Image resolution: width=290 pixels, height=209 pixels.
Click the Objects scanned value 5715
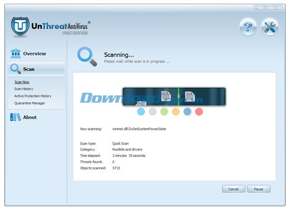[x=116, y=168]
